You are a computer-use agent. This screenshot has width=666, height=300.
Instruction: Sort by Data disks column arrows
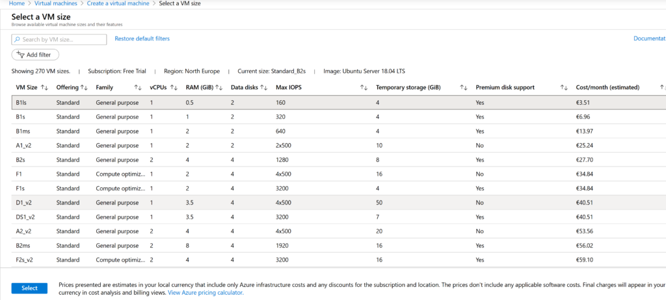[x=264, y=88]
